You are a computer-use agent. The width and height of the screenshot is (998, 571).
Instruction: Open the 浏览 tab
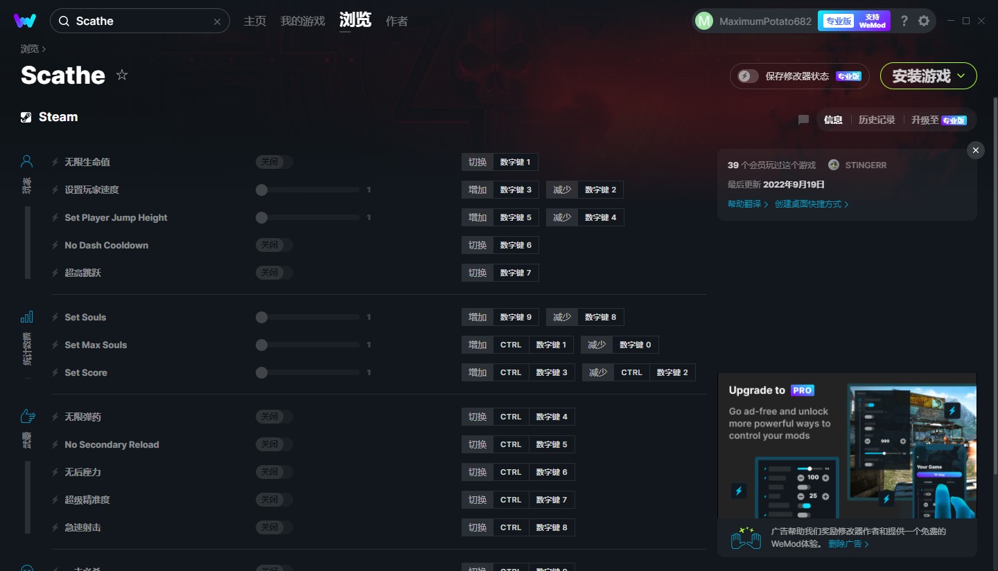point(355,21)
